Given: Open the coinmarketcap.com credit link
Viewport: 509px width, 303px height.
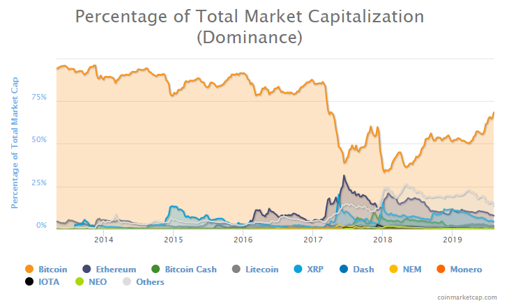Looking at the screenshot, I should 468,297.
